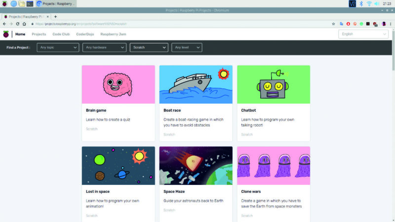The height and width of the screenshot is (222, 395).
Task: Click the Lost in space title
Action: [x=98, y=191]
